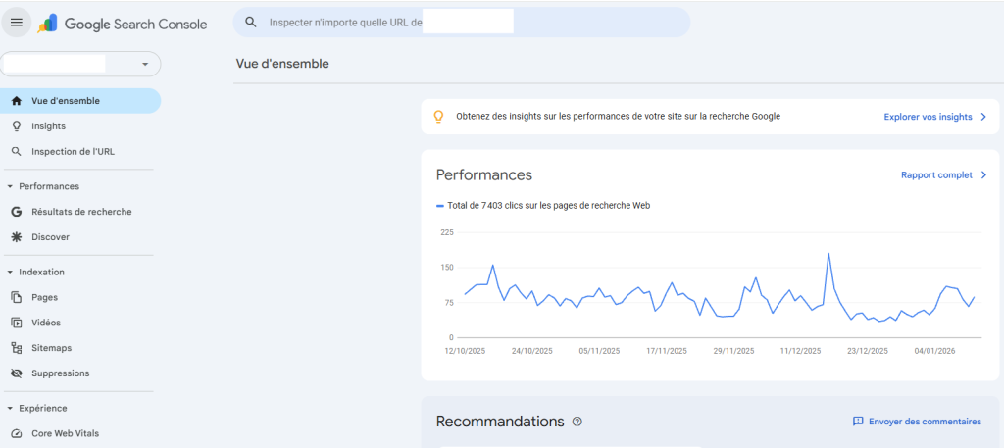Open the property selector dropdown
This screenshot has width=1004, height=448.
145,64
